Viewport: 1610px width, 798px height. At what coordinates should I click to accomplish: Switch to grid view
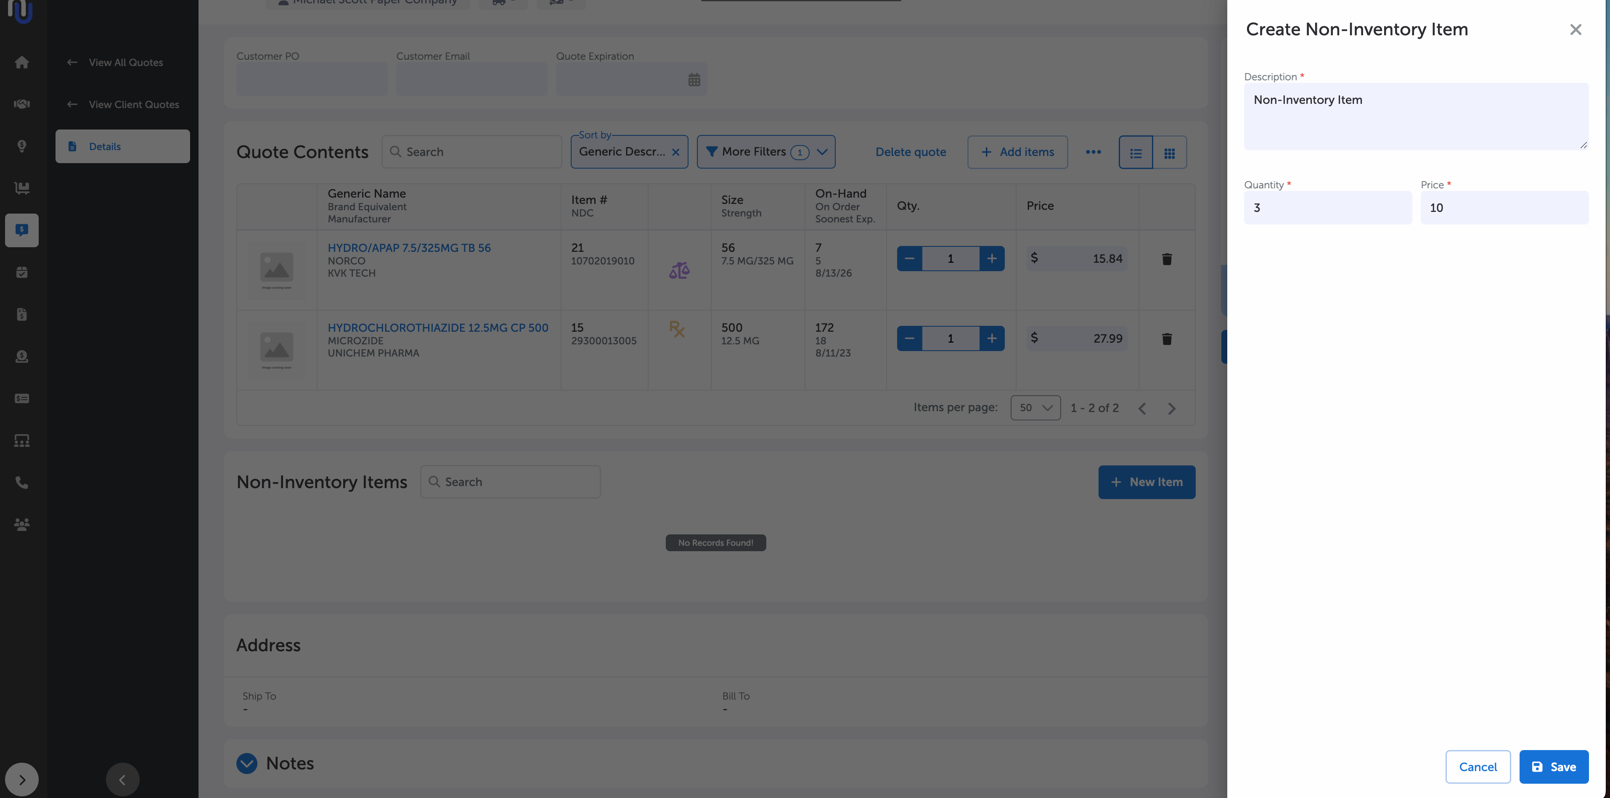pyautogui.click(x=1169, y=153)
